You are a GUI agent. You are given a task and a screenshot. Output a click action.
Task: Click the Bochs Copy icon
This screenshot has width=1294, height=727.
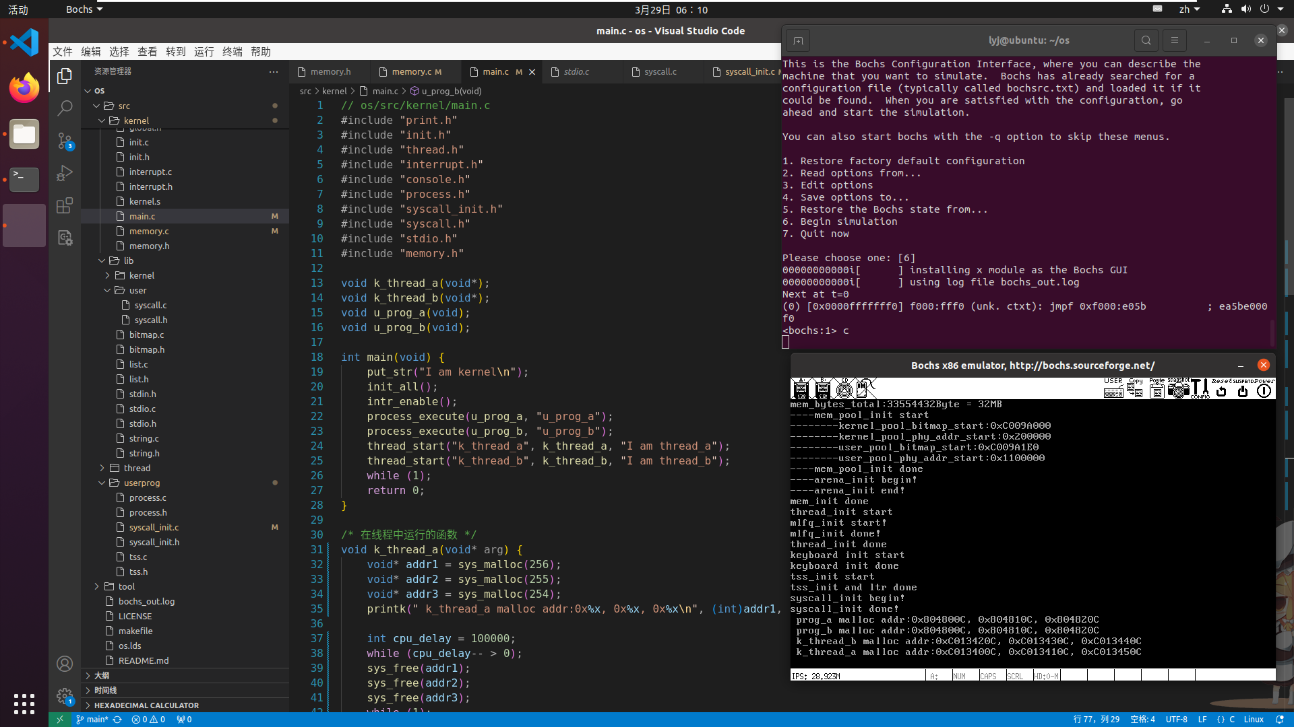pyautogui.click(x=1135, y=388)
